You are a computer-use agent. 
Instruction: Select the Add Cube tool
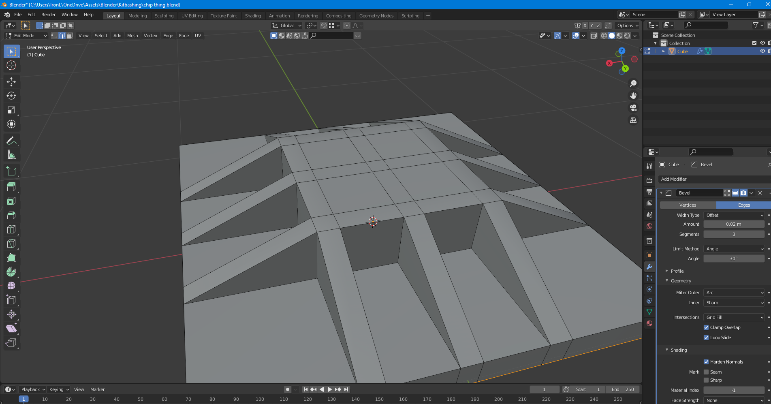(11, 171)
